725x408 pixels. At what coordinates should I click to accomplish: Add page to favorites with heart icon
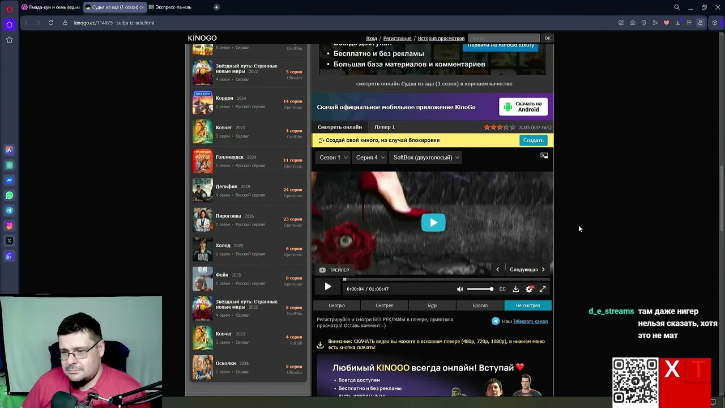[666, 23]
